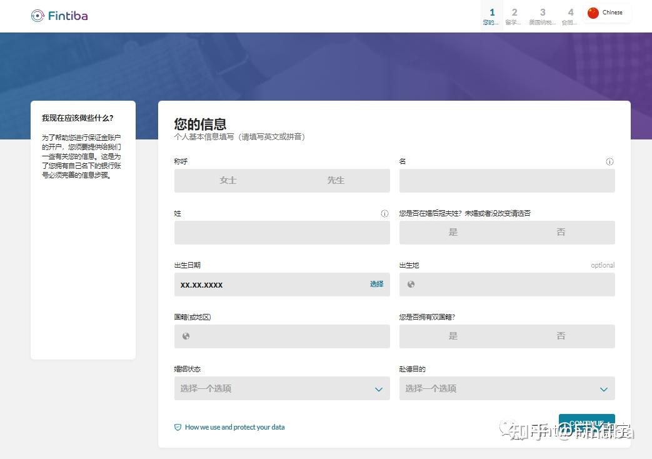This screenshot has width=652, height=459.
Task: Choose 是 for the married-name question
Action: click(x=453, y=231)
